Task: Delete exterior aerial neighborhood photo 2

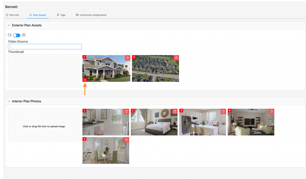Action: (x=176, y=58)
